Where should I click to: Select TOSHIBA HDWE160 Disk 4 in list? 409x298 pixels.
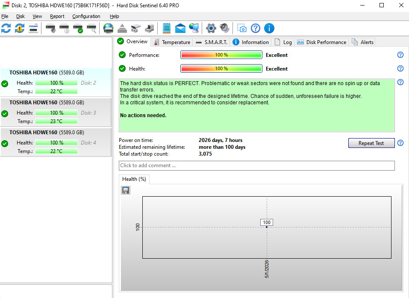pos(56,142)
